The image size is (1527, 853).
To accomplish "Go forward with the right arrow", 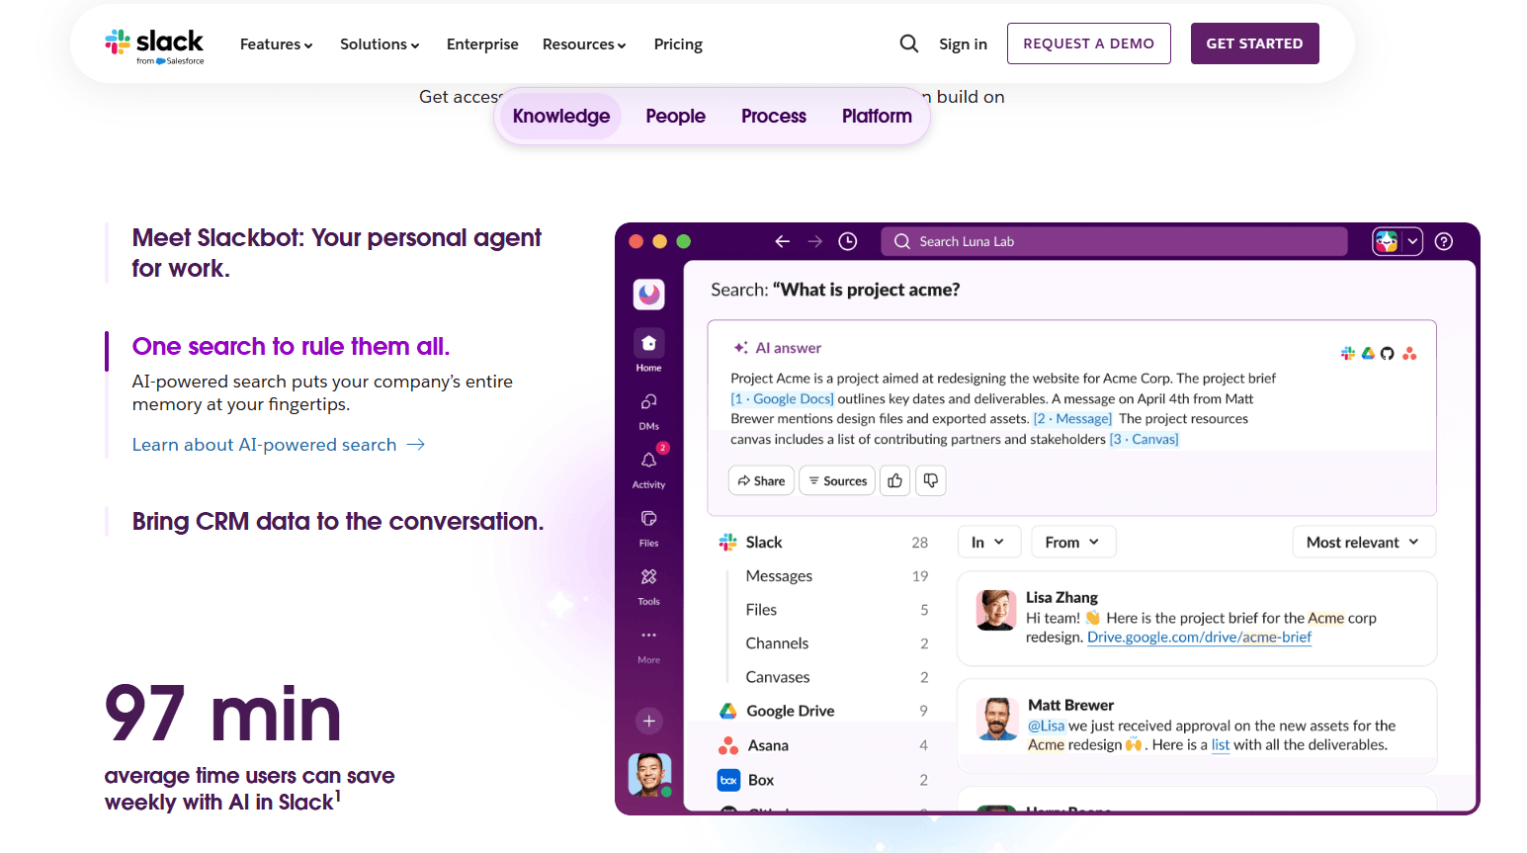I will (x=815, y=241).
